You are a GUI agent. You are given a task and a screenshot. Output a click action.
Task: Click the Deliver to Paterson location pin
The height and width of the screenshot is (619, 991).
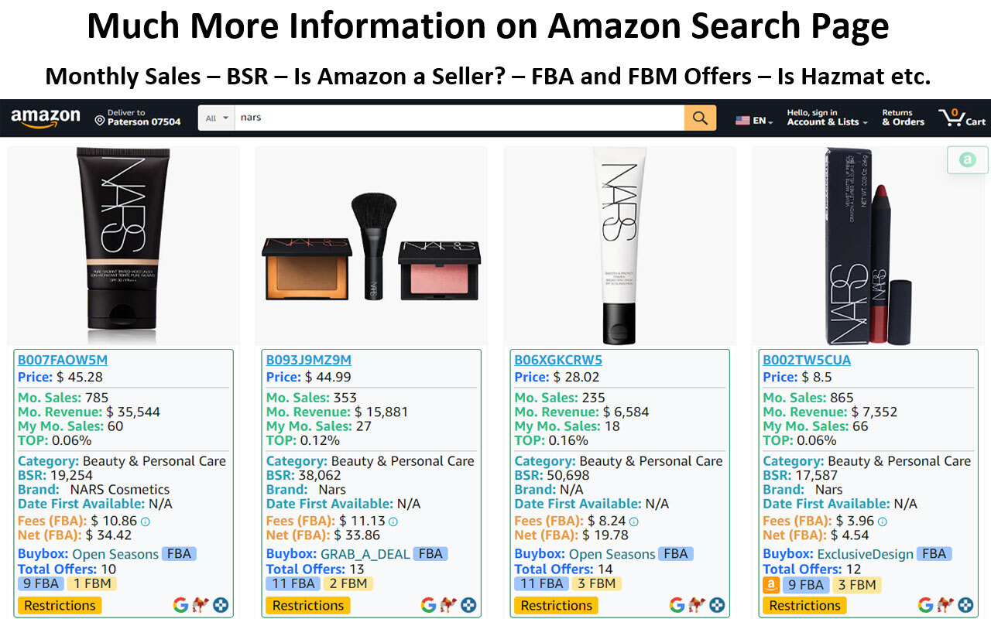(100, 121)
